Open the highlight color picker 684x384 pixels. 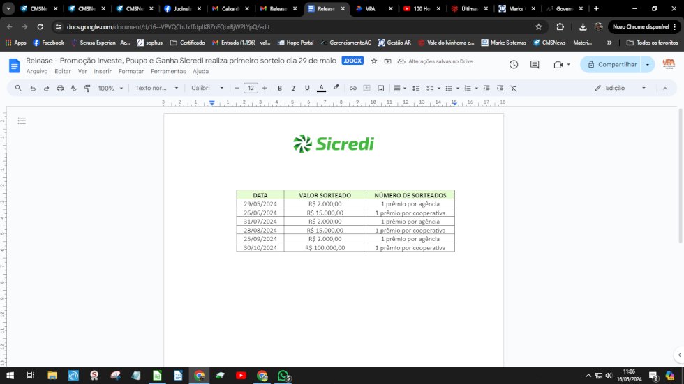[x=336, y=88]
